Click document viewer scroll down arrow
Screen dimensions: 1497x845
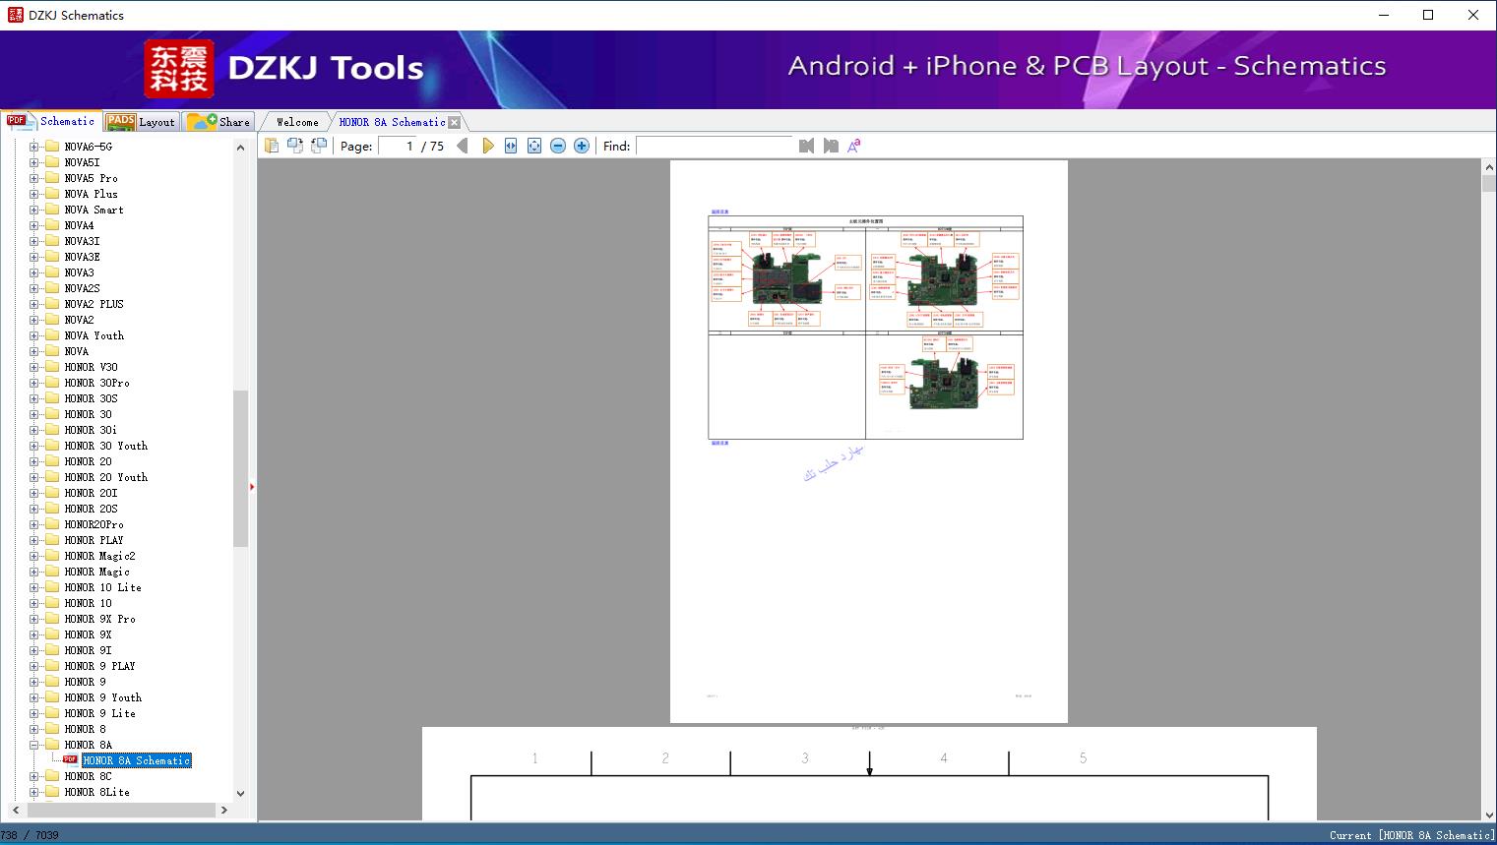1489,814
